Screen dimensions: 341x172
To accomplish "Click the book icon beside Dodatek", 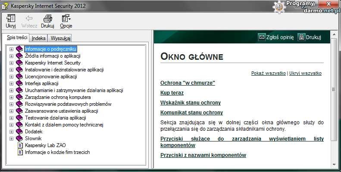I will point(19,132).
